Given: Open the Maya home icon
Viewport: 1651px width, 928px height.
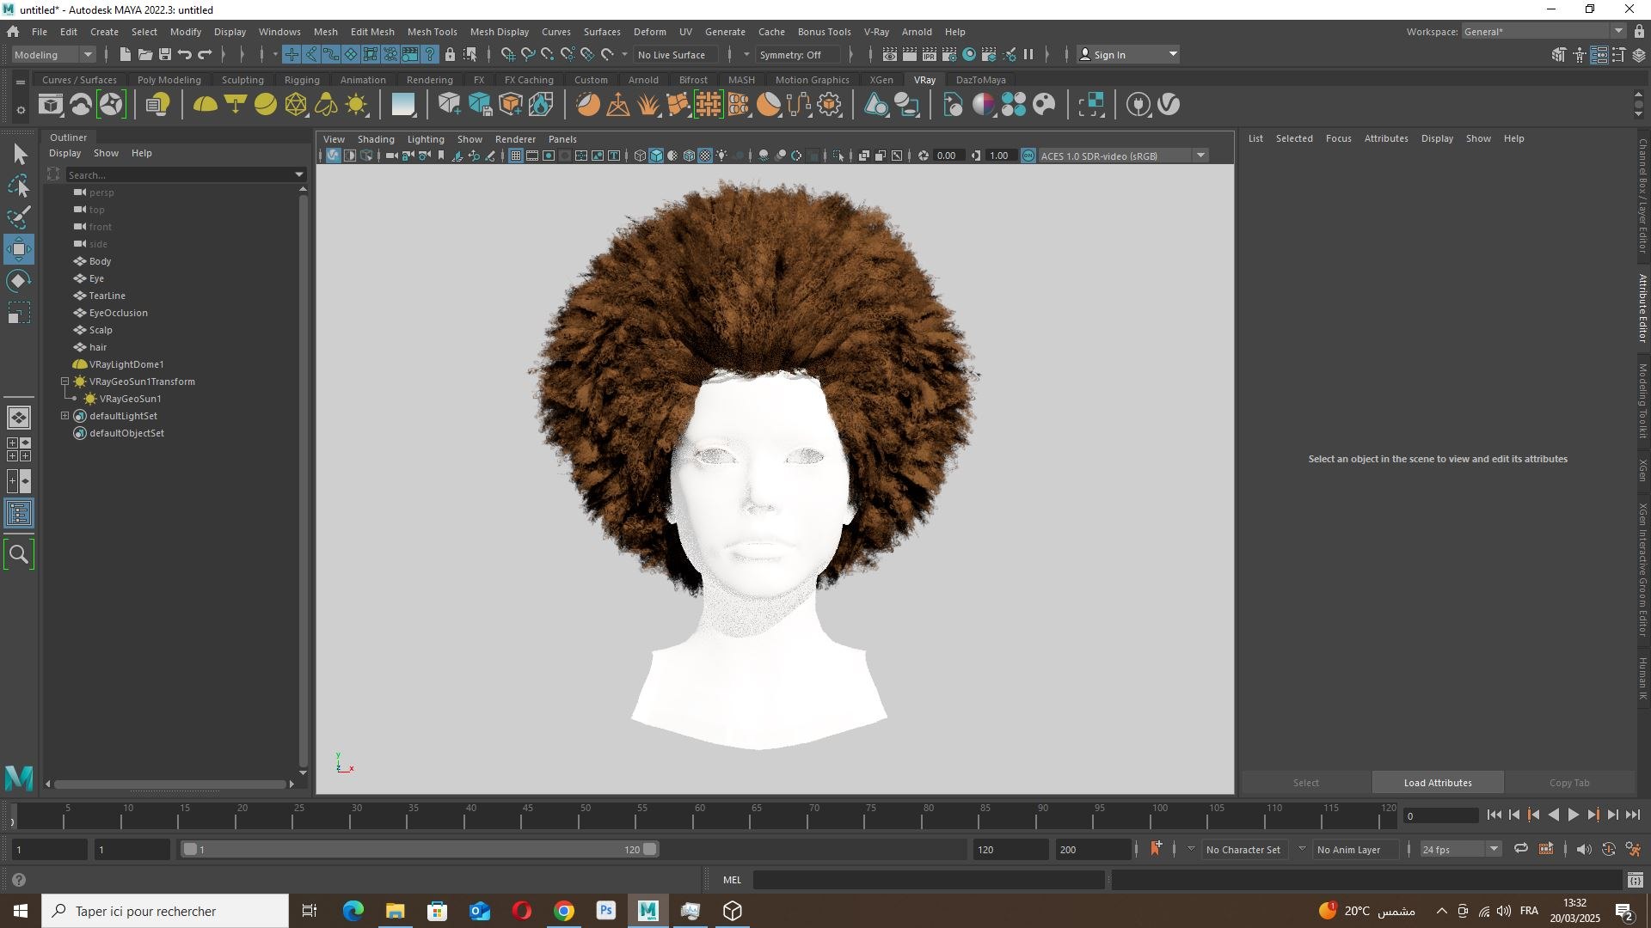Looking at the screenshot, I should [13, 32].
